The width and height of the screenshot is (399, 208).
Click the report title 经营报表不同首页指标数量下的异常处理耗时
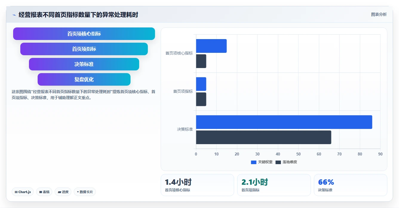[x=78, y=15]
